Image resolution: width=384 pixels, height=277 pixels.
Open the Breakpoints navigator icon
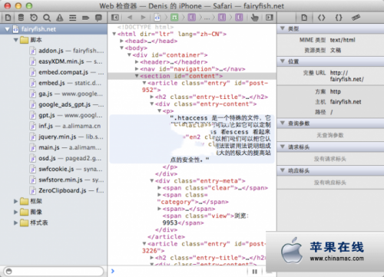(85, 18)
